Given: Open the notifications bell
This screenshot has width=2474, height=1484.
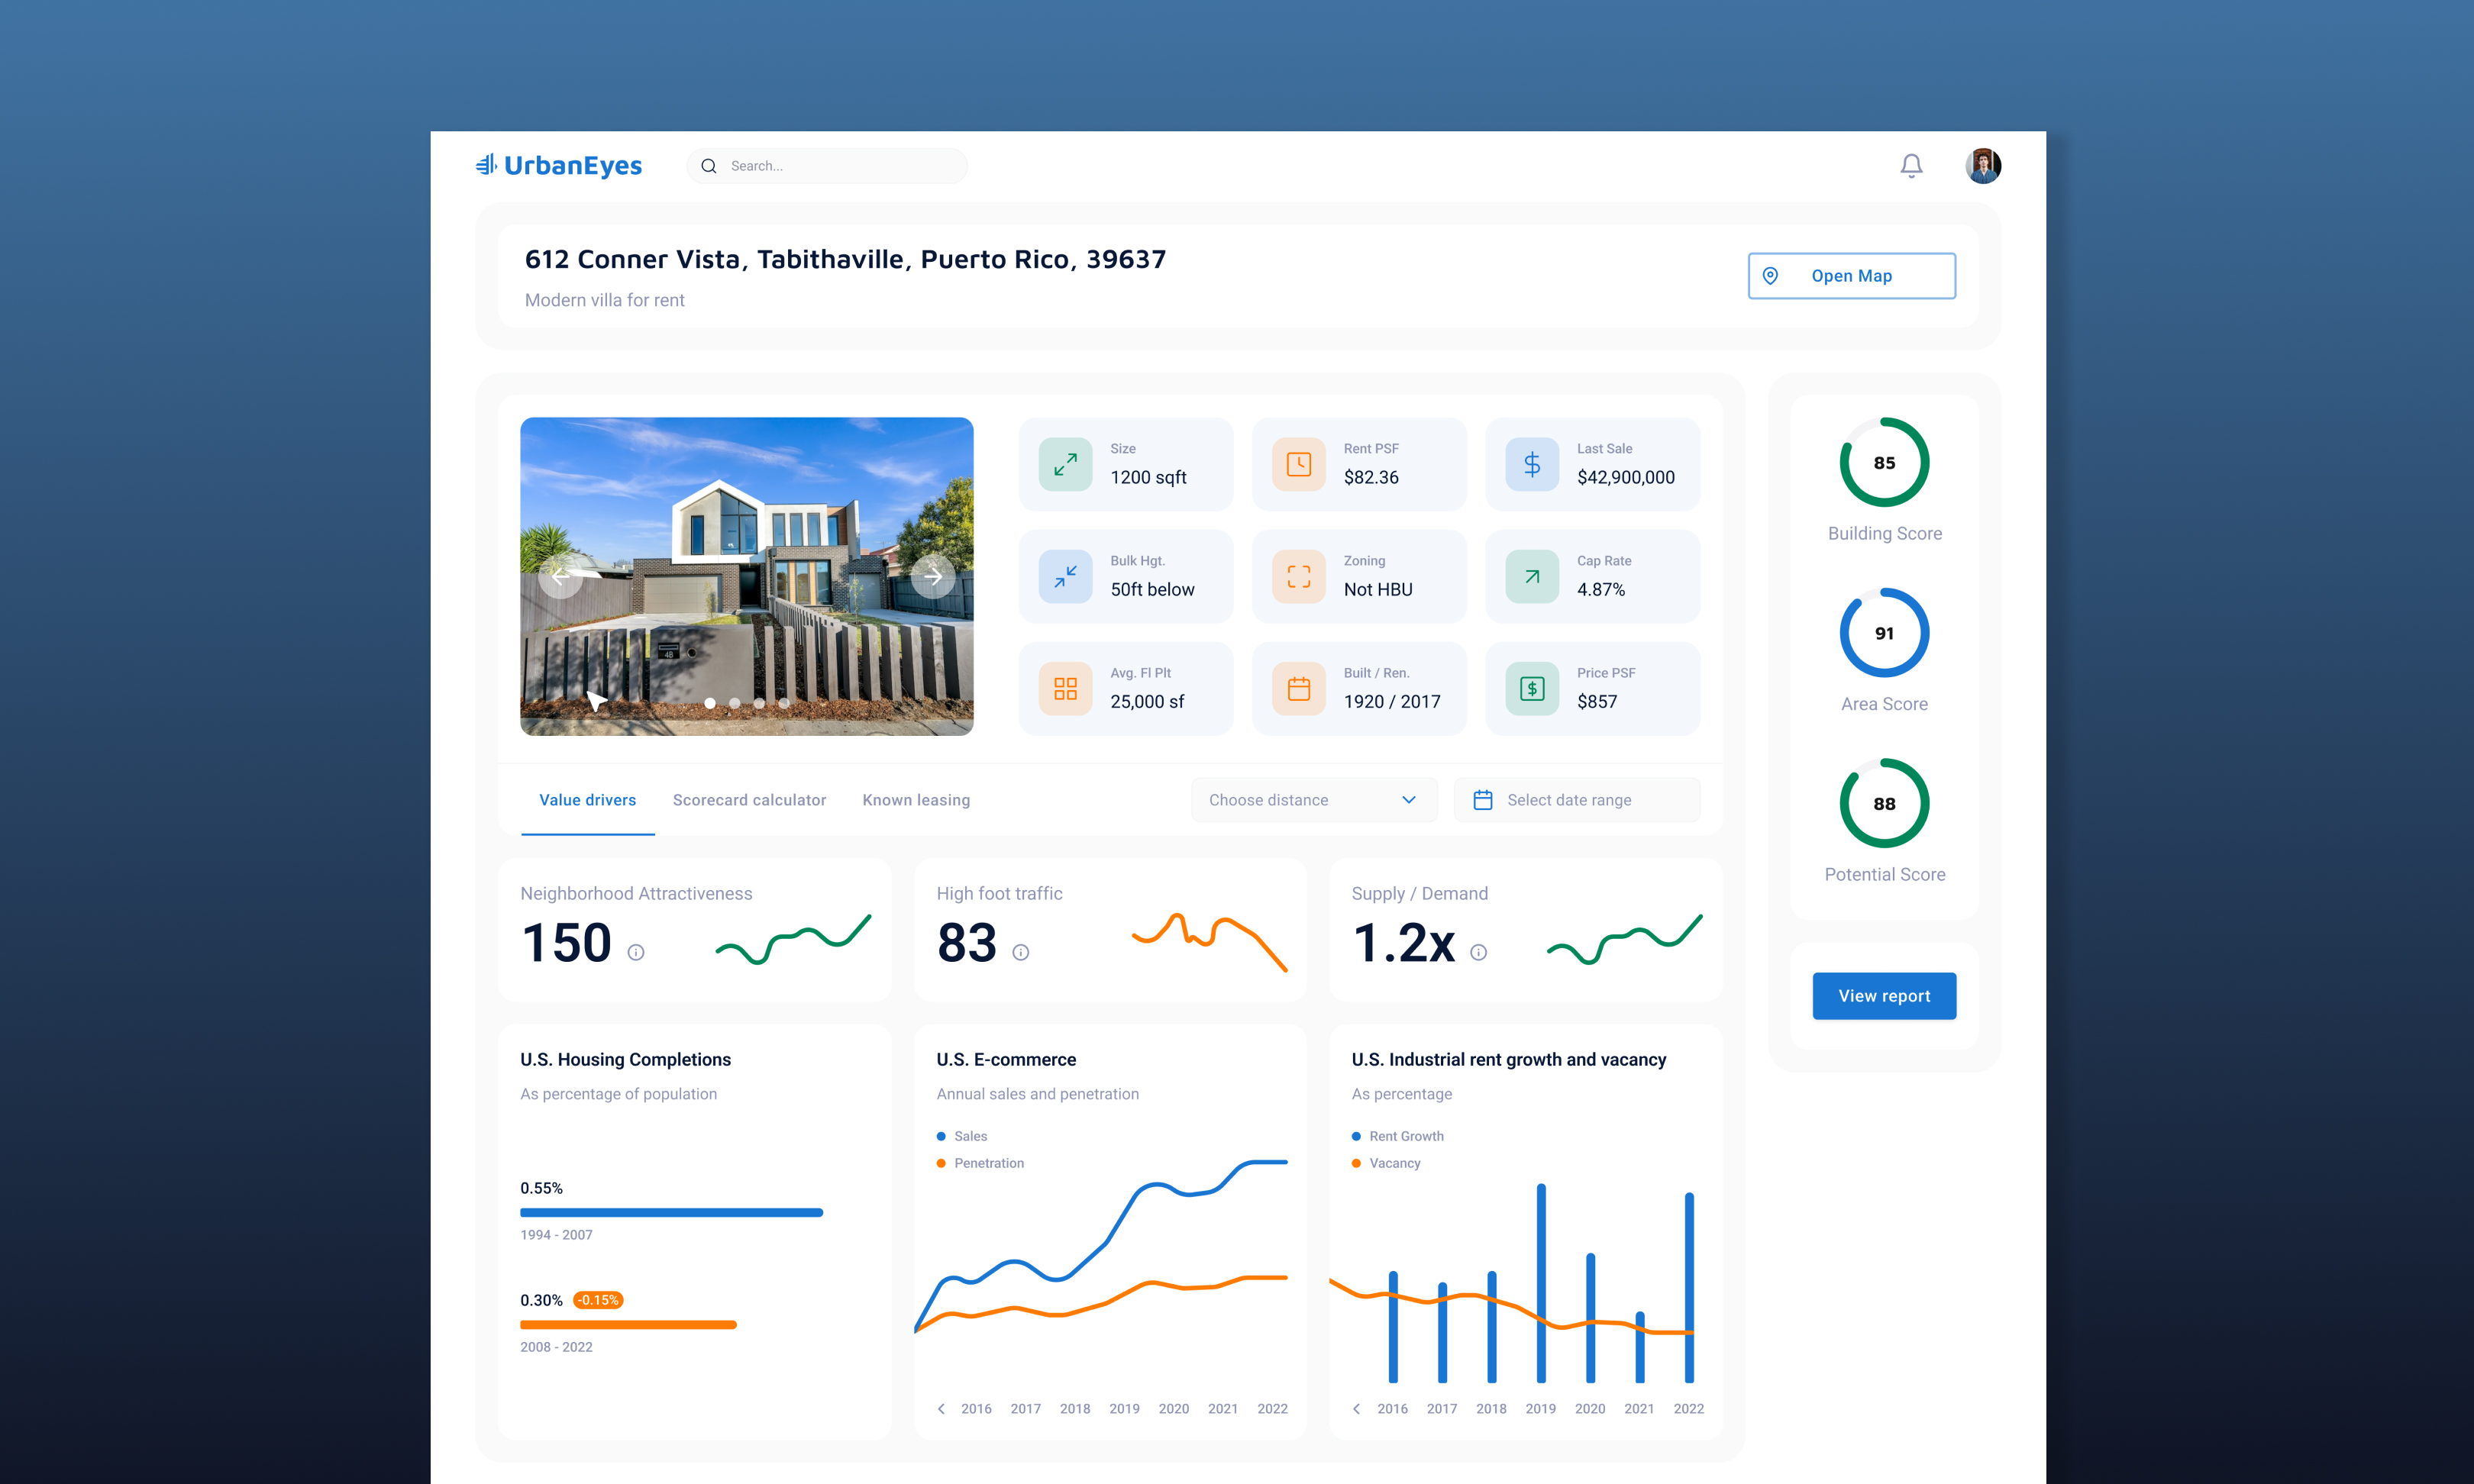Looking at the screenshot, I should [1911, 165].
